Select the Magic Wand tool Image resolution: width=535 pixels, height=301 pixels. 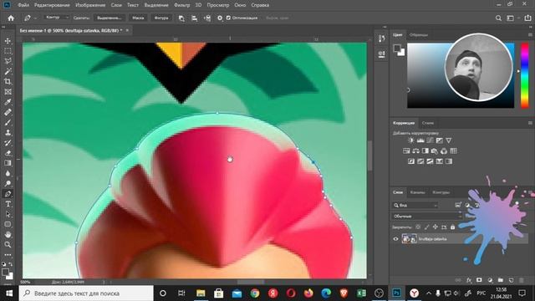(x=8, y=71)
